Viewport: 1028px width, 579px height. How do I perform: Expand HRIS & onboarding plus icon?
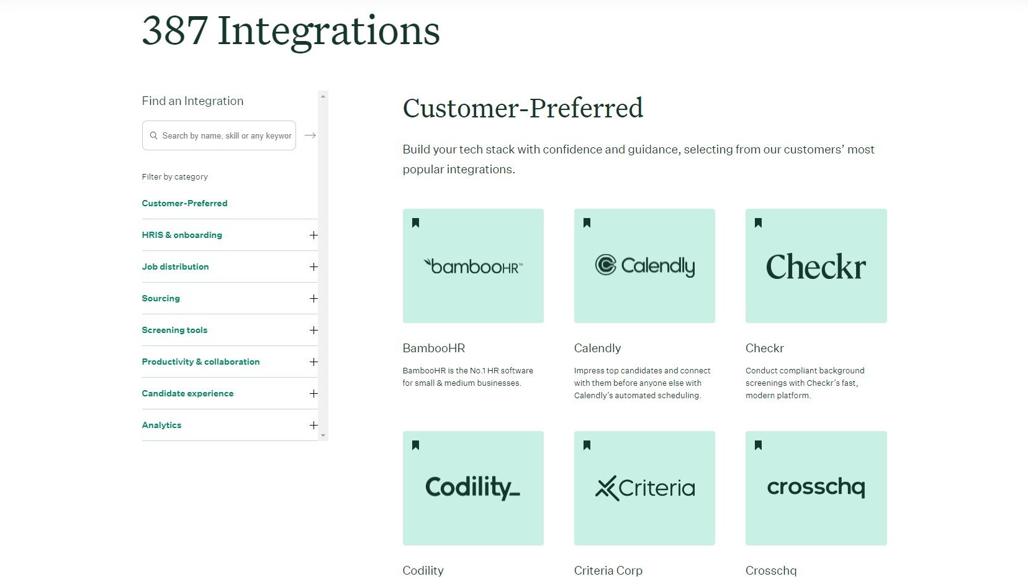313,235
